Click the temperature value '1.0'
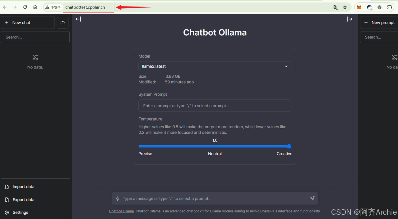 click(215, 140)
